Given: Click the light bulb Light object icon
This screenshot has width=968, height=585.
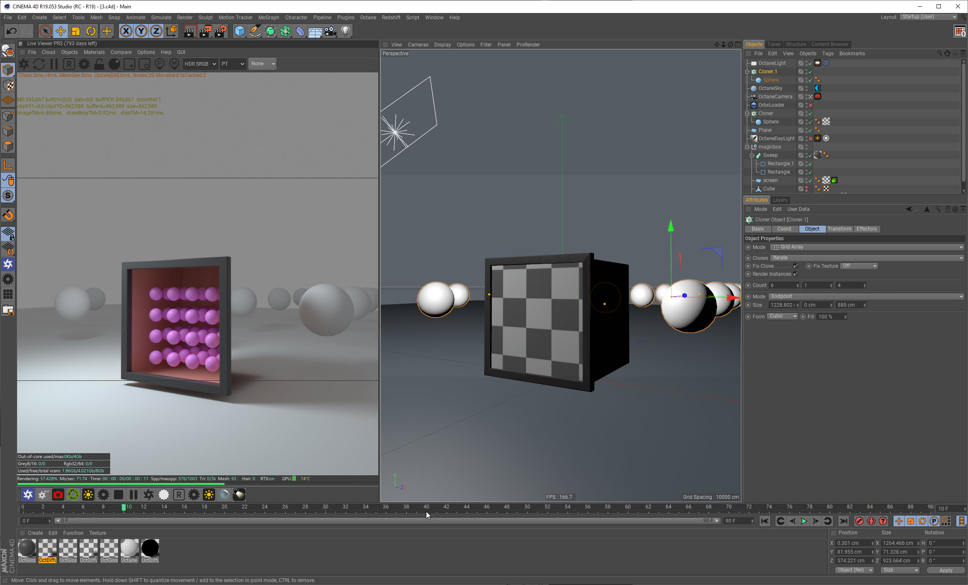Looking at the screenshot, I should pyautogui.click(x=346, y=31).
